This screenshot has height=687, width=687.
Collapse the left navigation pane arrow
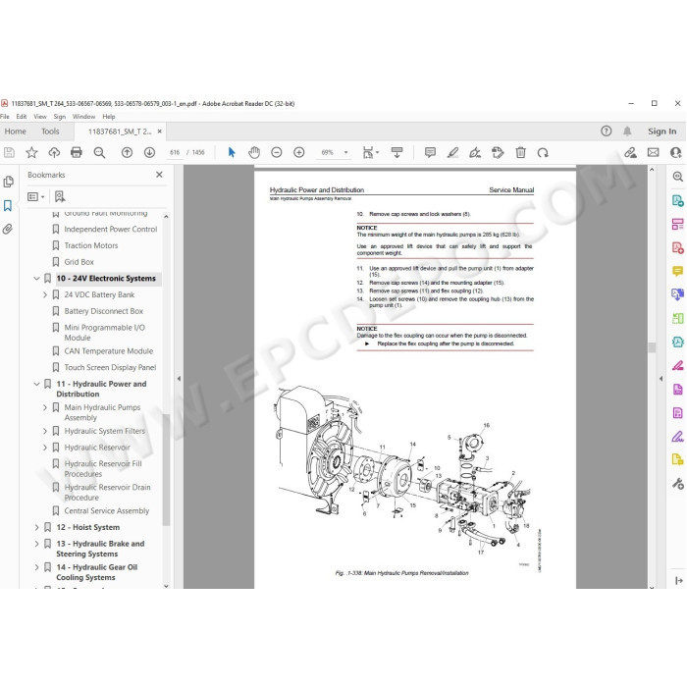coord(179,378)
